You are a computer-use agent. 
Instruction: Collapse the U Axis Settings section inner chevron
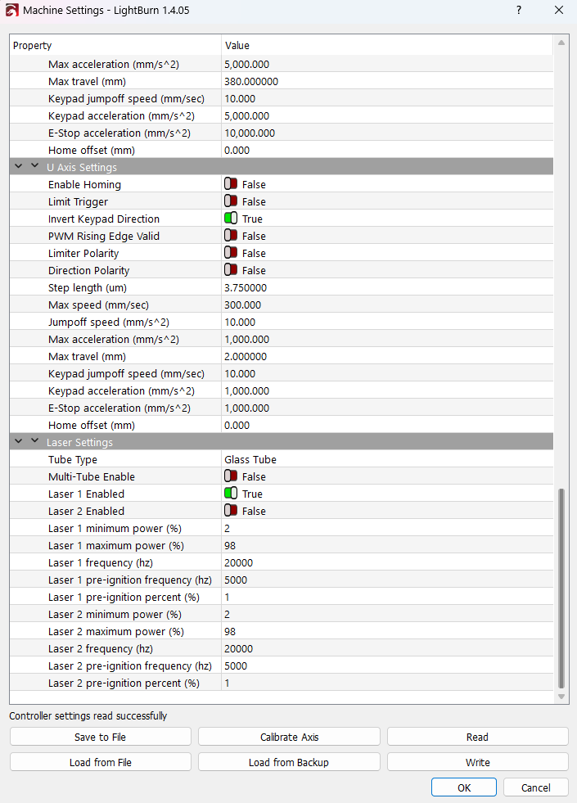[x=35, y=166]
